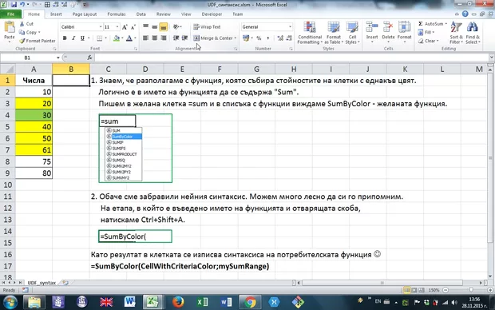Screen dimensions: 495x310
Task: Click increase indent icon
Action: [184, 38]
